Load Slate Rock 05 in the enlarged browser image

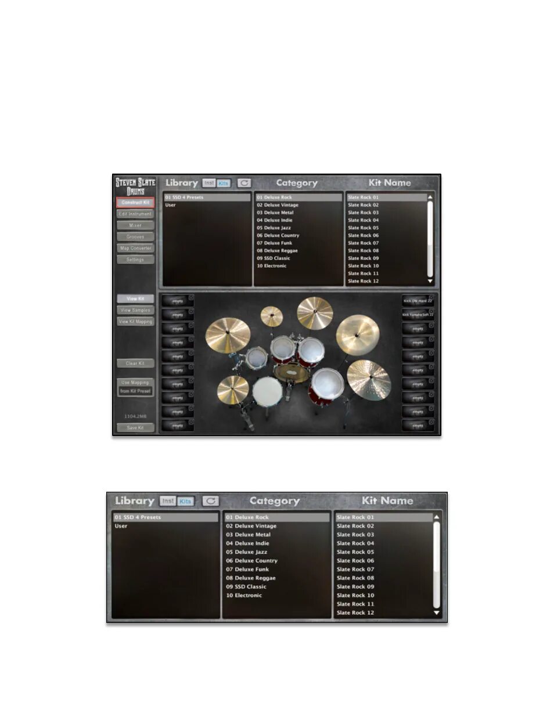pos(384,552)
